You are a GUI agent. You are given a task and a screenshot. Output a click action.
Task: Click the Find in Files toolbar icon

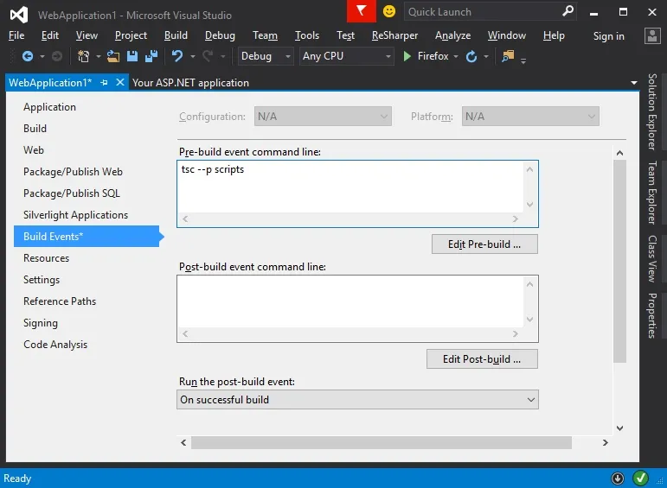pyautogui.click(x=508, y=56)
